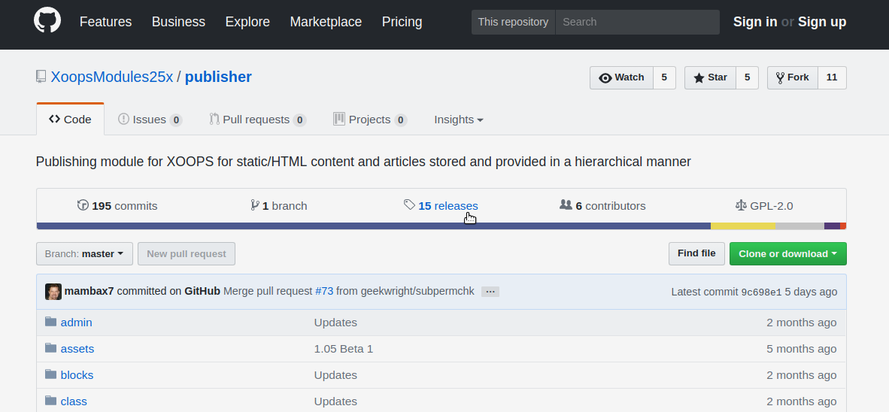The width and height of the screenshot is (889, 412).
Task: Open the This repository search scope selector
Action: tap(513, 22)
